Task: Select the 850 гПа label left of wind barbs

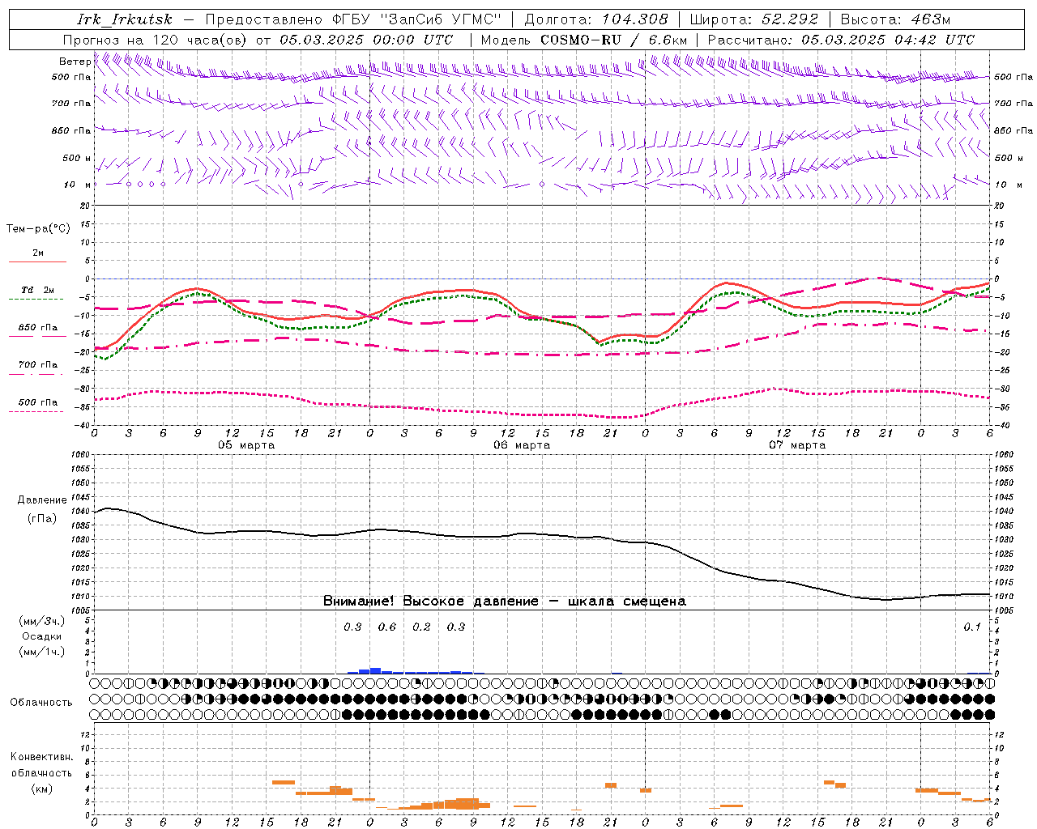Action: click(x=71, y=130)
